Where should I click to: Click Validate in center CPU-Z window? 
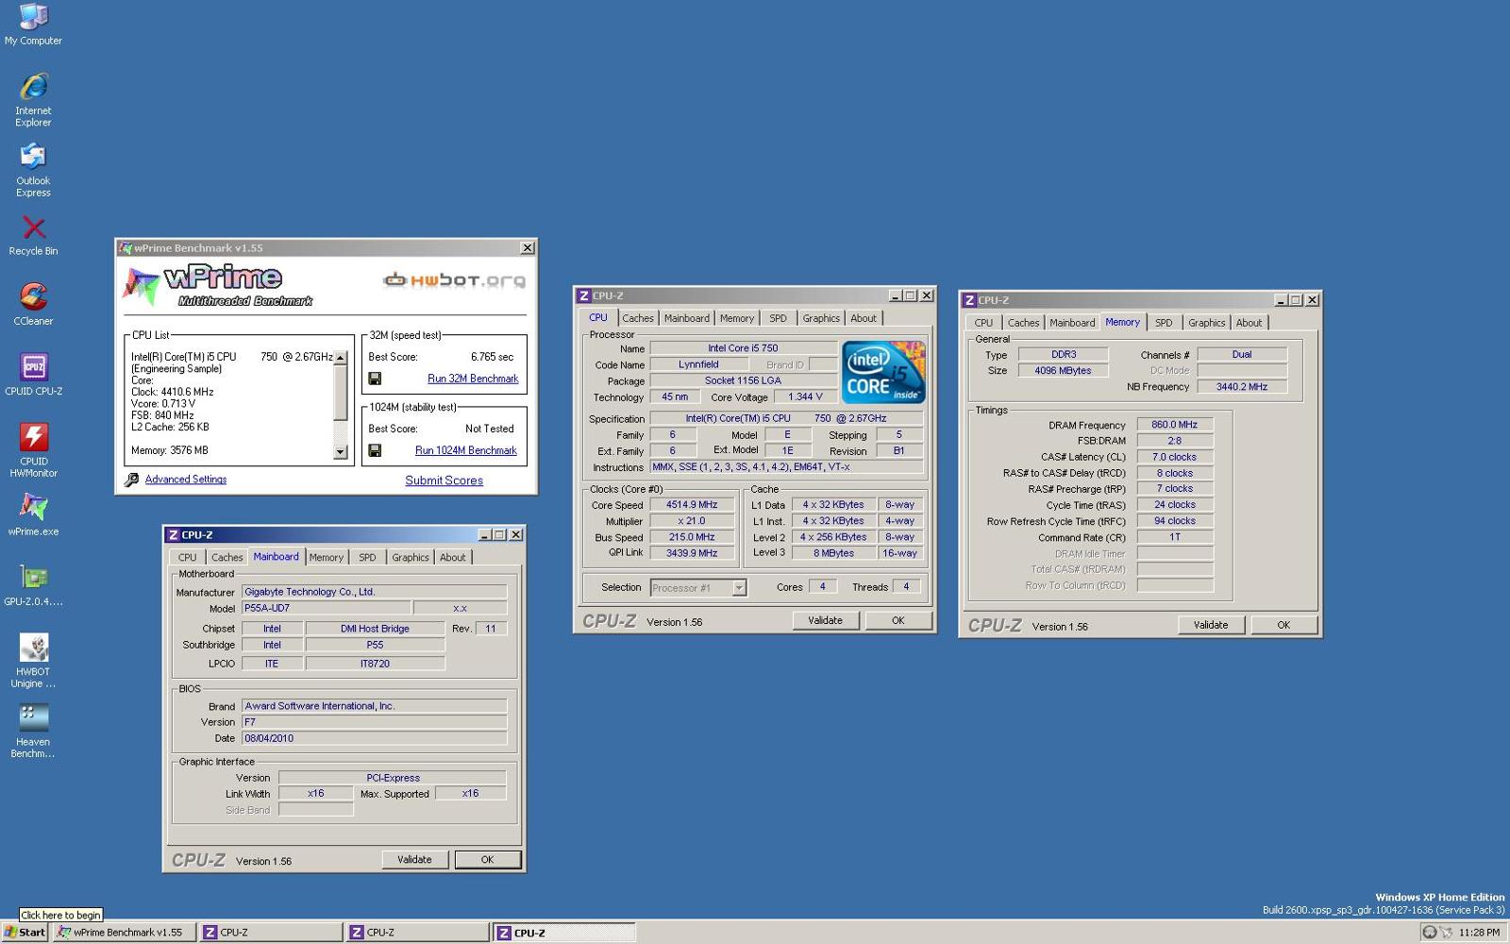[825, 620]
